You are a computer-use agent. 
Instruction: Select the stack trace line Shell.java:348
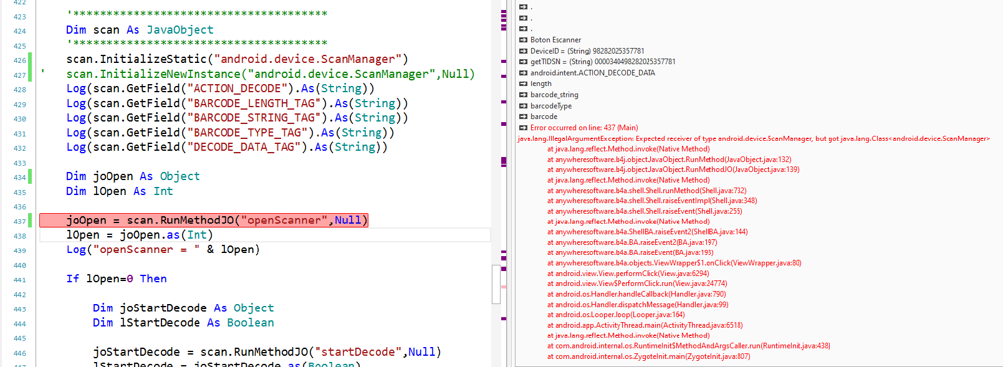pyautogui.click(x=652, y=201)
